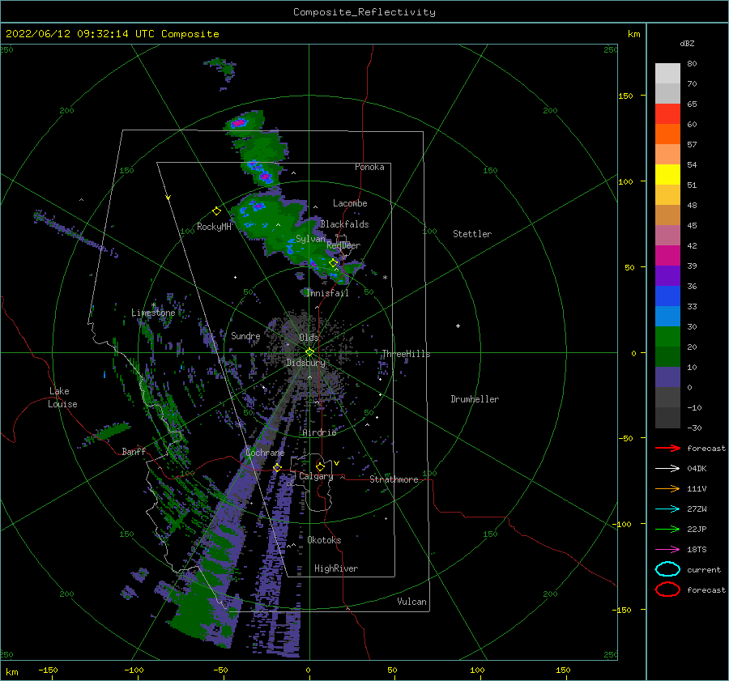Select the orange 111V arrow icon
Image resolution: width=729 pixels, height=681 pixels.
click(667, 488)
